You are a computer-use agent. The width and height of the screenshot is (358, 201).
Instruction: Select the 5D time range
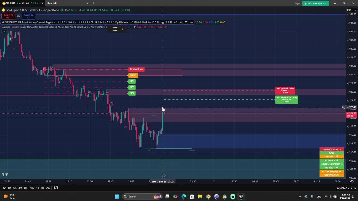(x=9, y=188)
